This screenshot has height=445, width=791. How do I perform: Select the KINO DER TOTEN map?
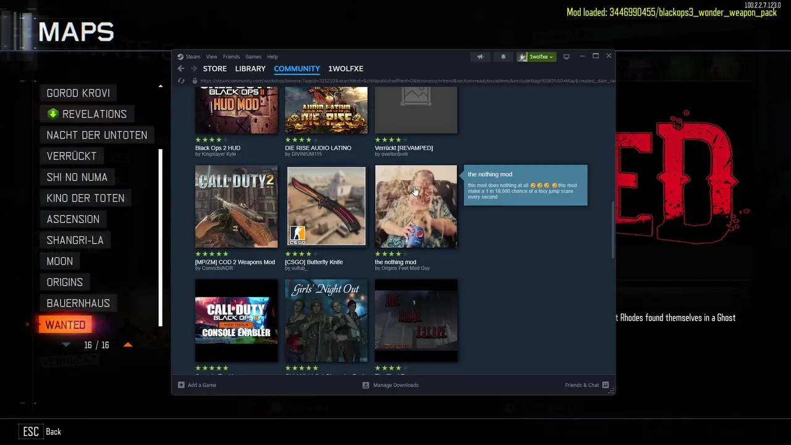click(x=85, y=198)
